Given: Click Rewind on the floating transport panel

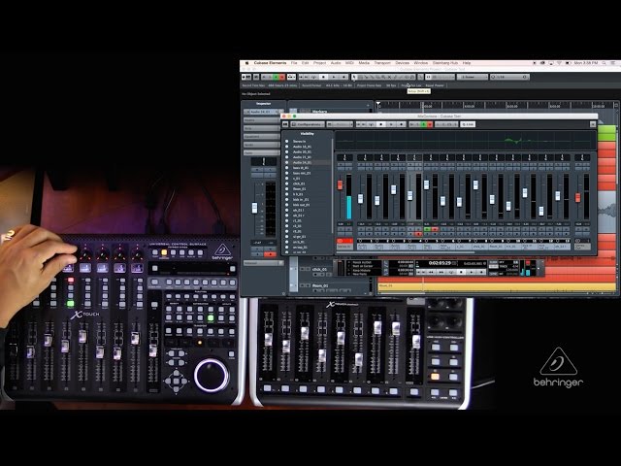Looking at the screenshot, I should [431, 272].
